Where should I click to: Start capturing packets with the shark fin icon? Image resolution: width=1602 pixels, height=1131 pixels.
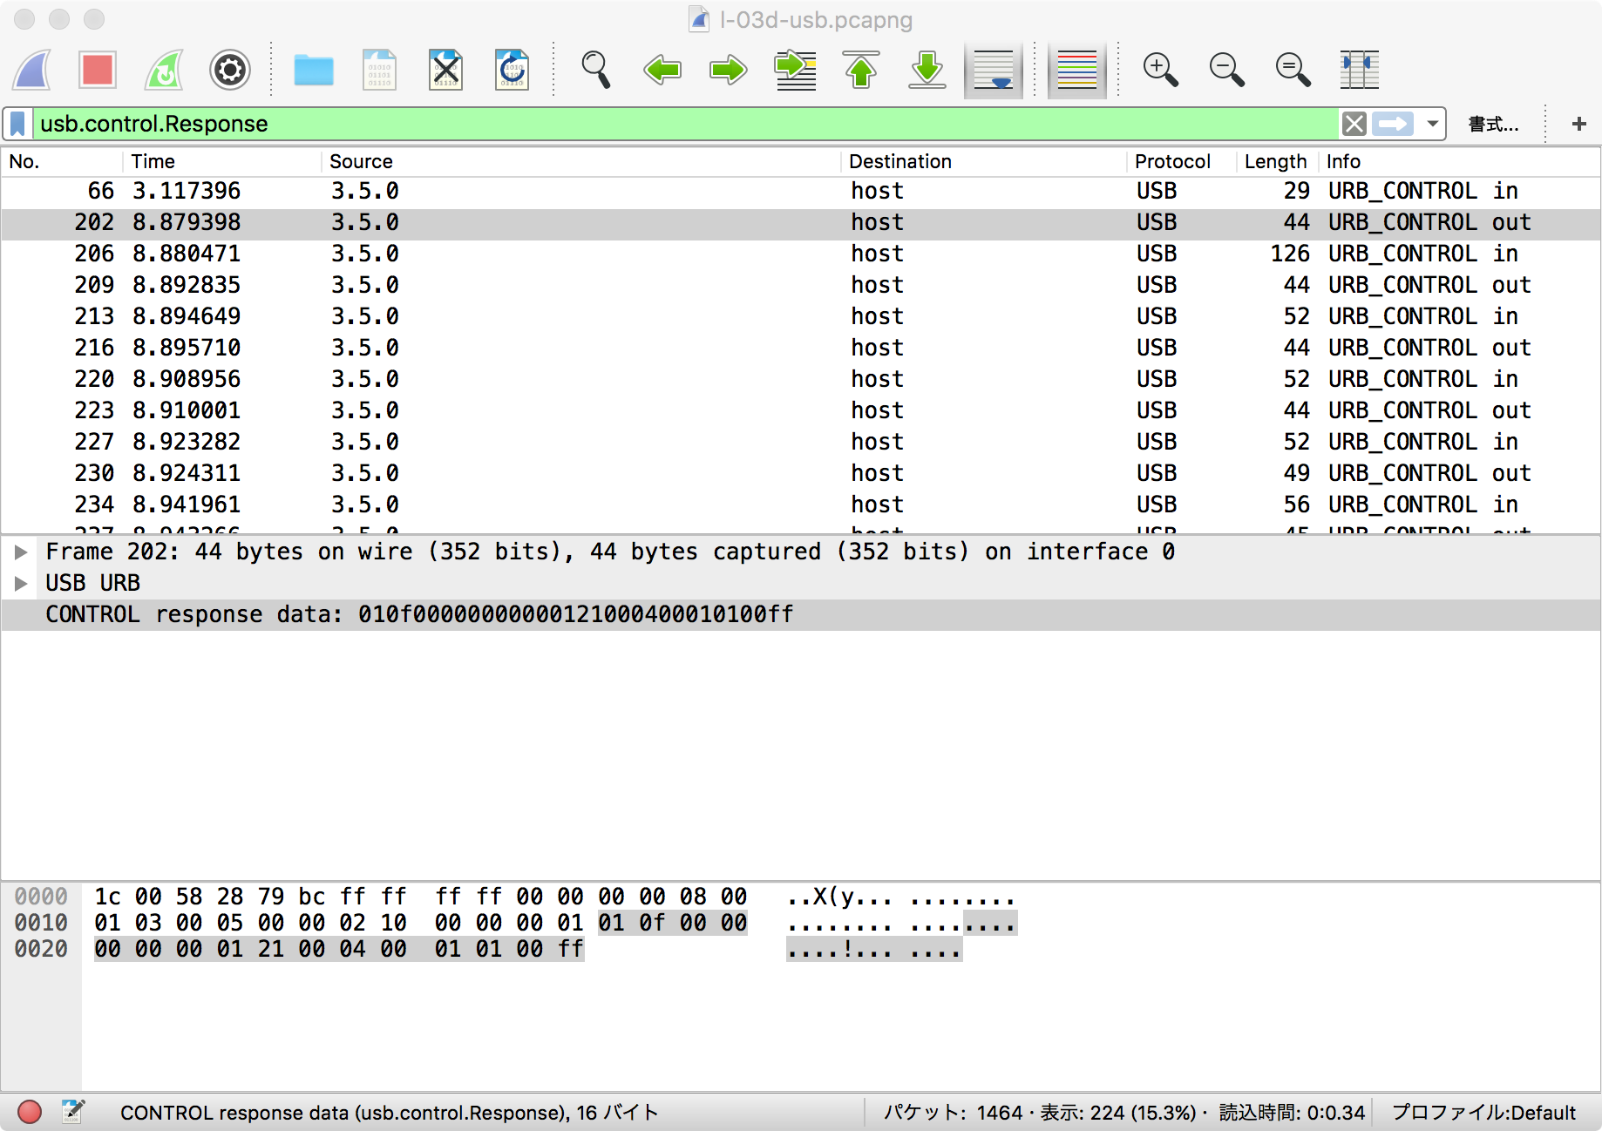pos(33,70)
